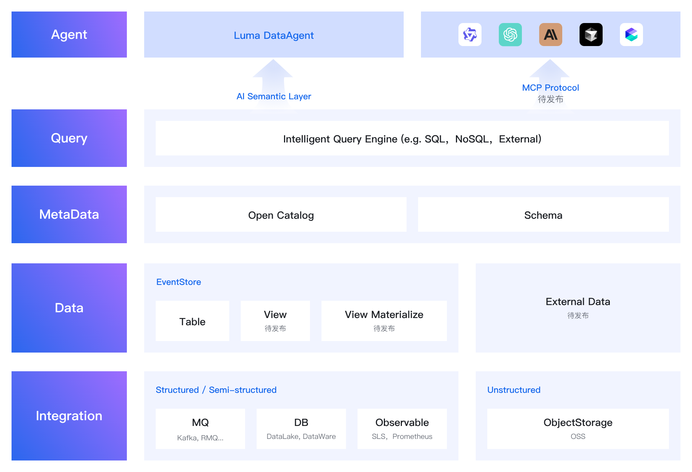Click the Qwen logo icon
Screen dimensions: 692x472
[x=470, y=35]
